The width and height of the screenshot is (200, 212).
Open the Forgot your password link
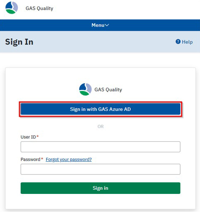tap(69, 159)
